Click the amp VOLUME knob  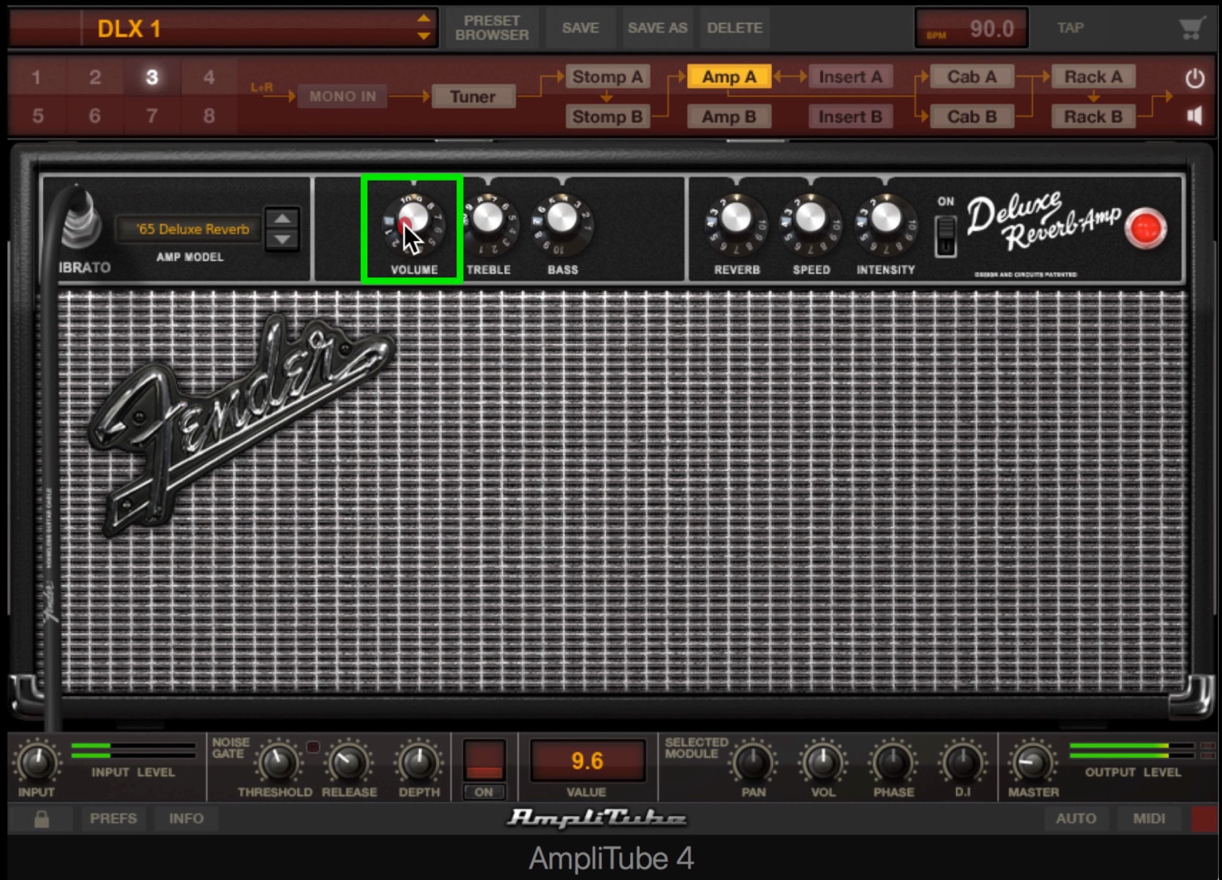pyautogui.click(x=414, y=219)
